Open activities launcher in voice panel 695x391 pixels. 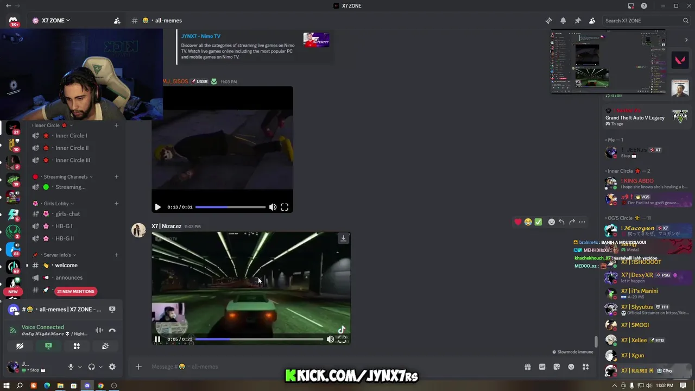77,346
